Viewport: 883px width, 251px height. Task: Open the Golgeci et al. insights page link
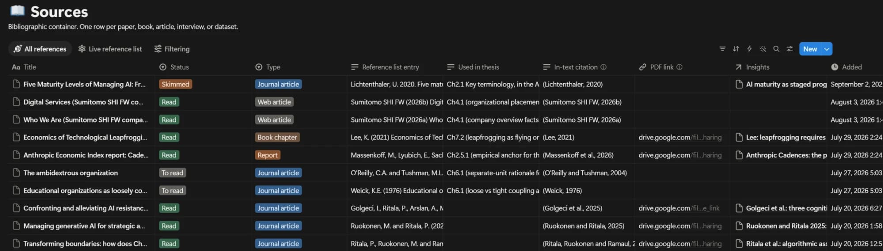781,208
